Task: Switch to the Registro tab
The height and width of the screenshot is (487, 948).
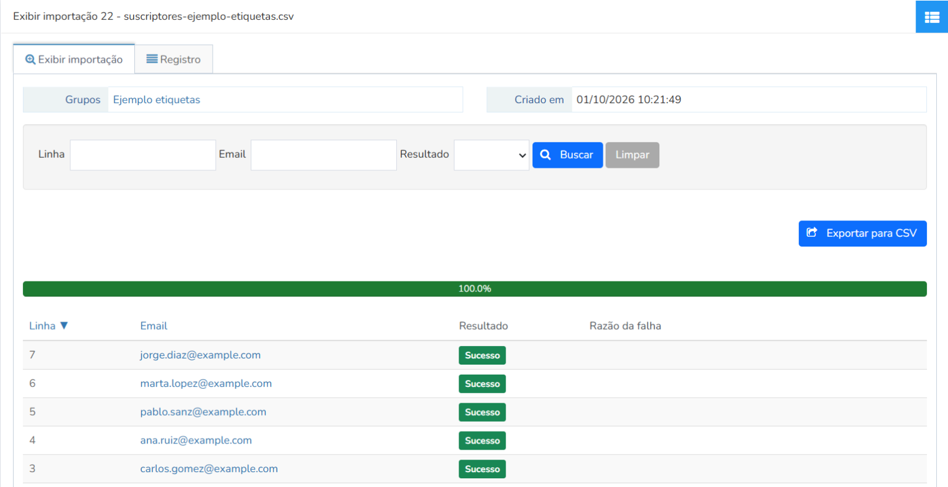Action: click(174, 60)
